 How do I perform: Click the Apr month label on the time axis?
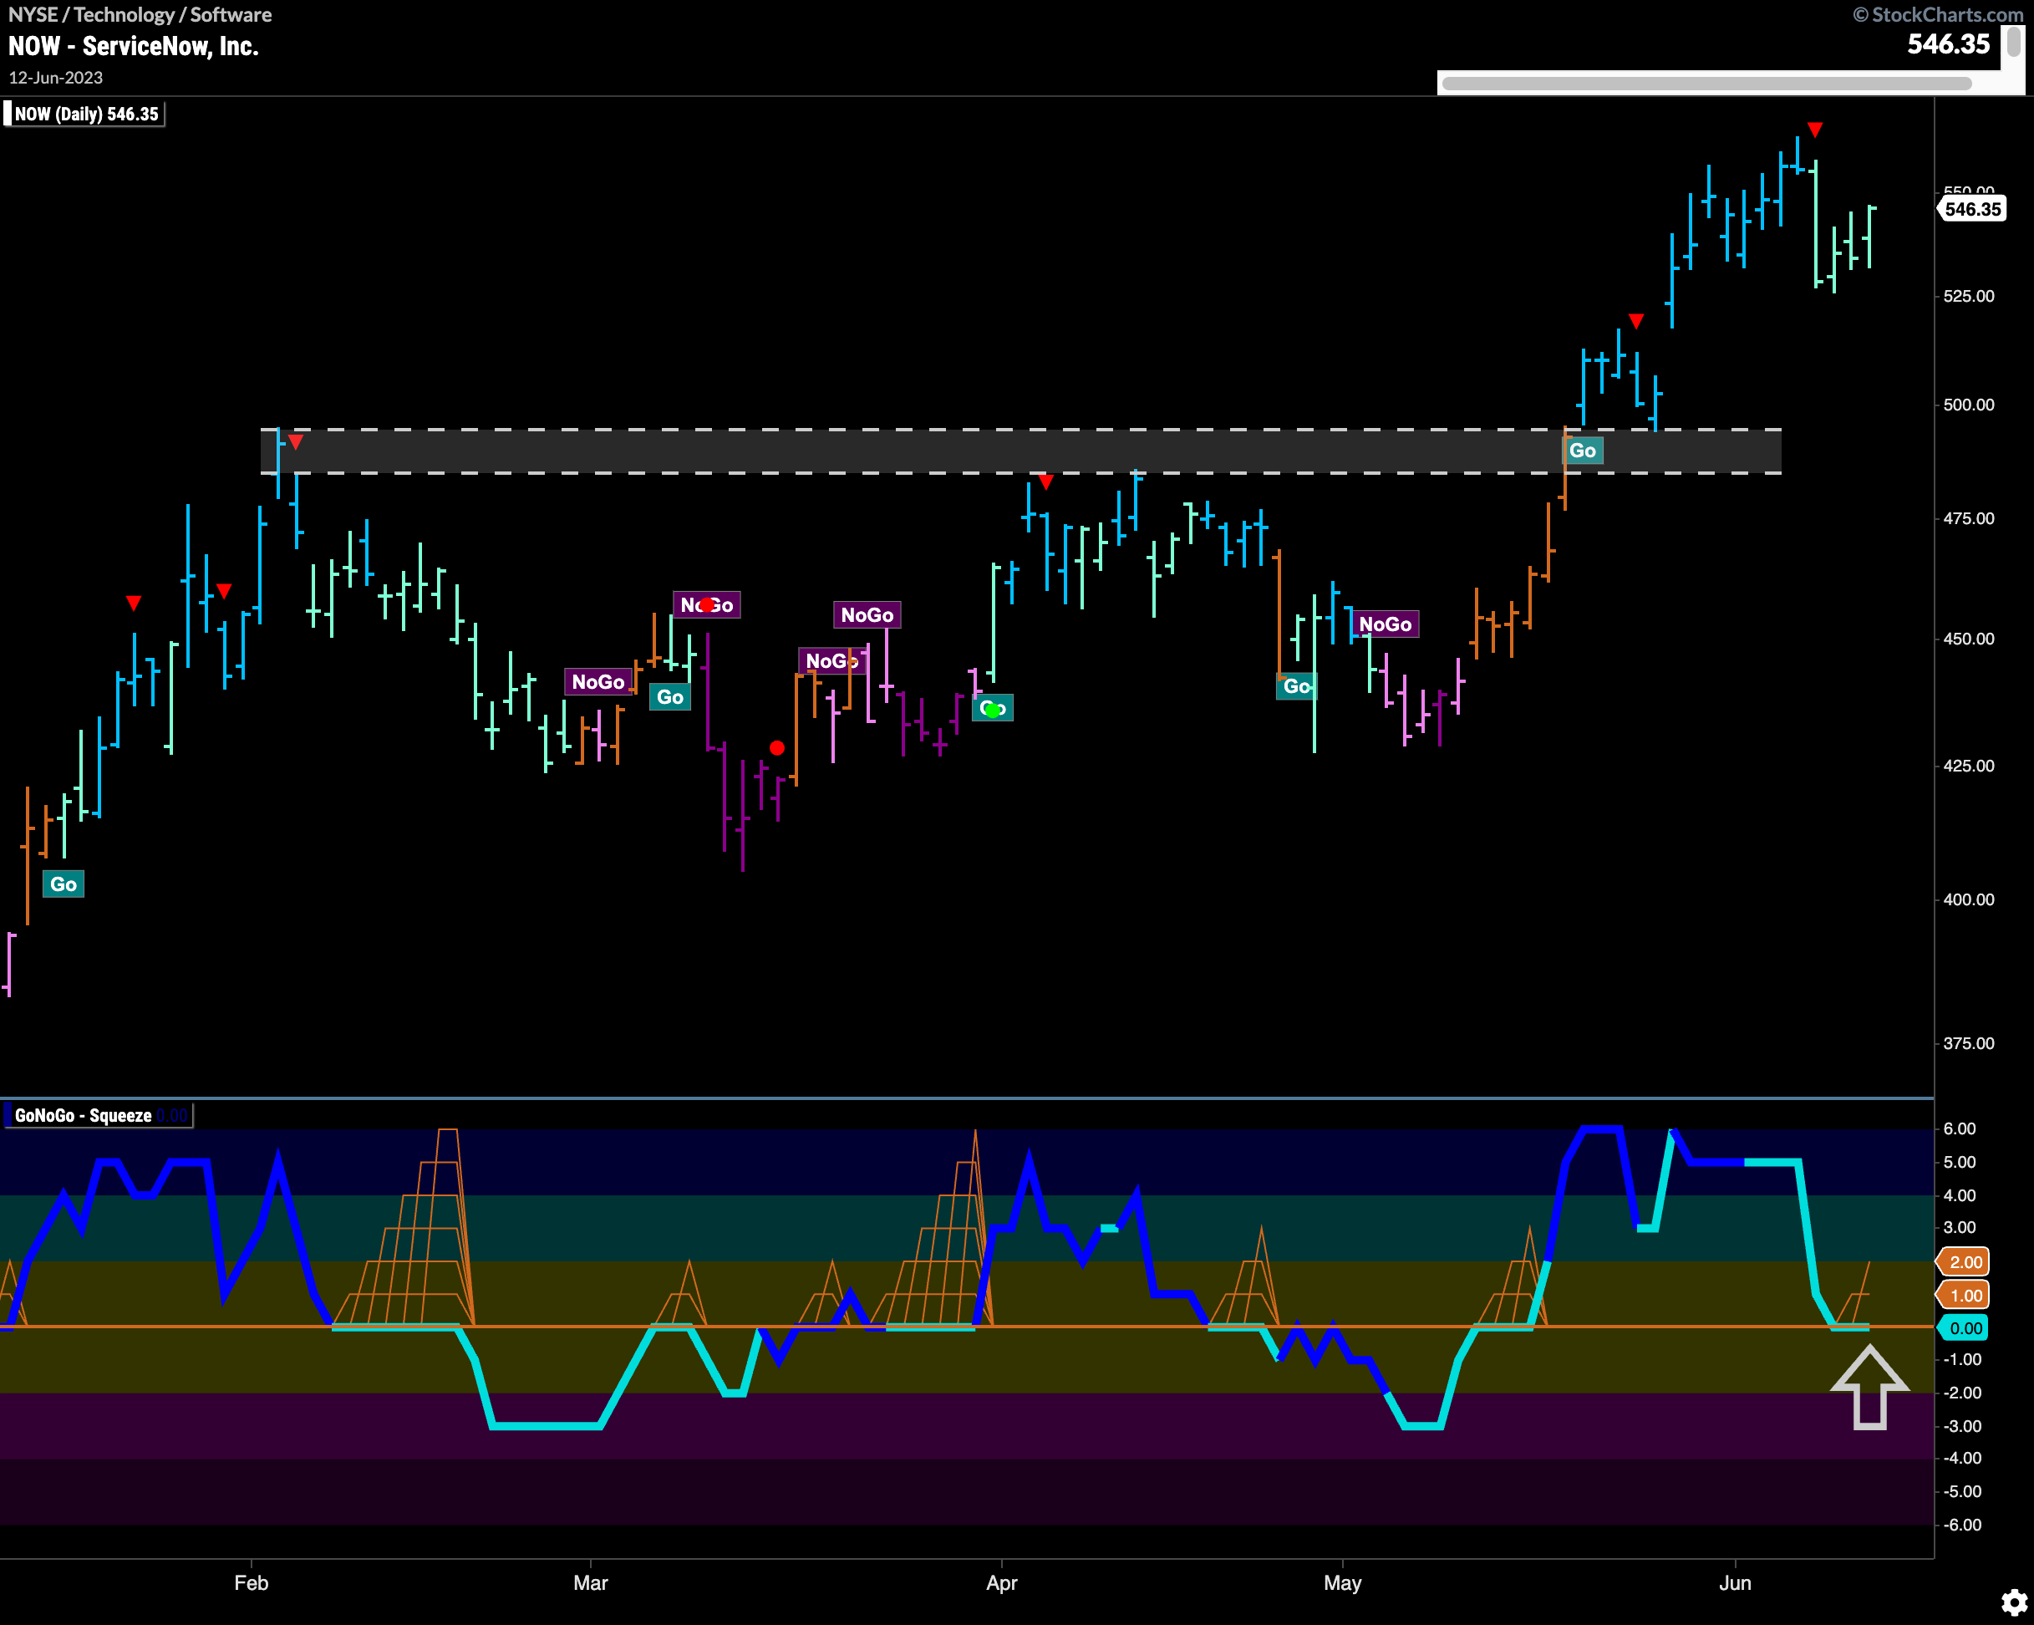[1002, 1582]
